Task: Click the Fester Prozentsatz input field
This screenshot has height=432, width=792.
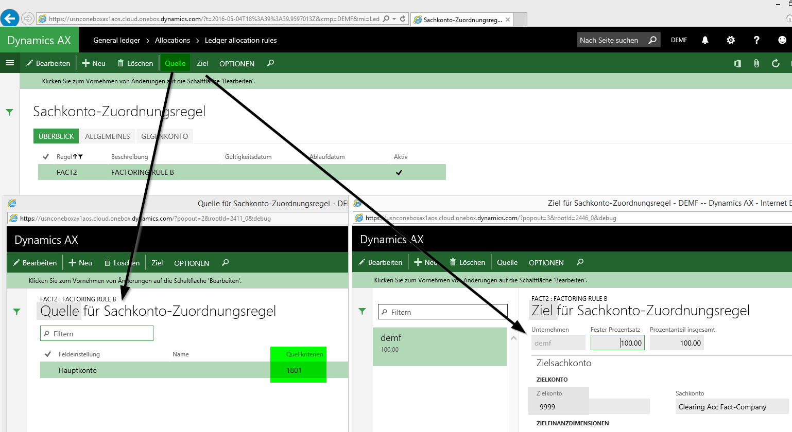Action: click(617, 343)
